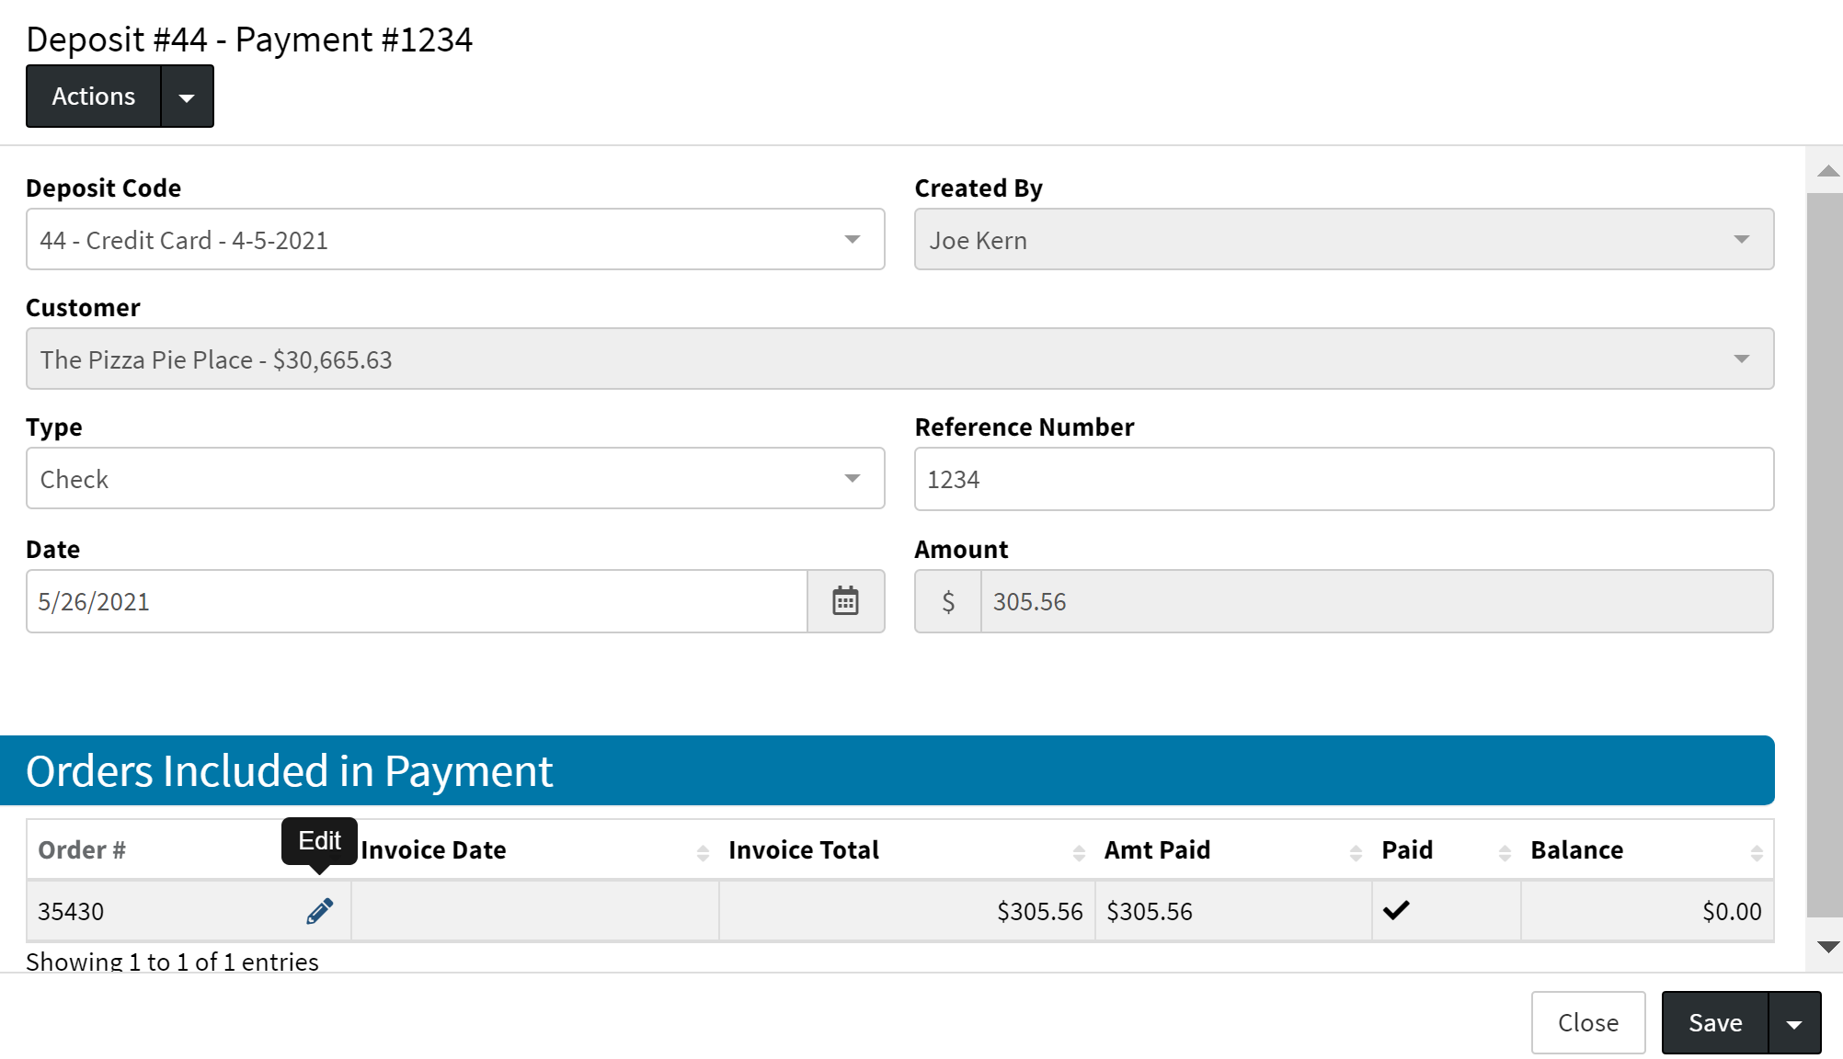Click the scrollbar down arrow
The height and width of the screenshot is (1059, 1843).
pos(1828,947)
